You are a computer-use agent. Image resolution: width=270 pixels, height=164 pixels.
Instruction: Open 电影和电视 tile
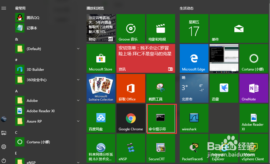161,28
